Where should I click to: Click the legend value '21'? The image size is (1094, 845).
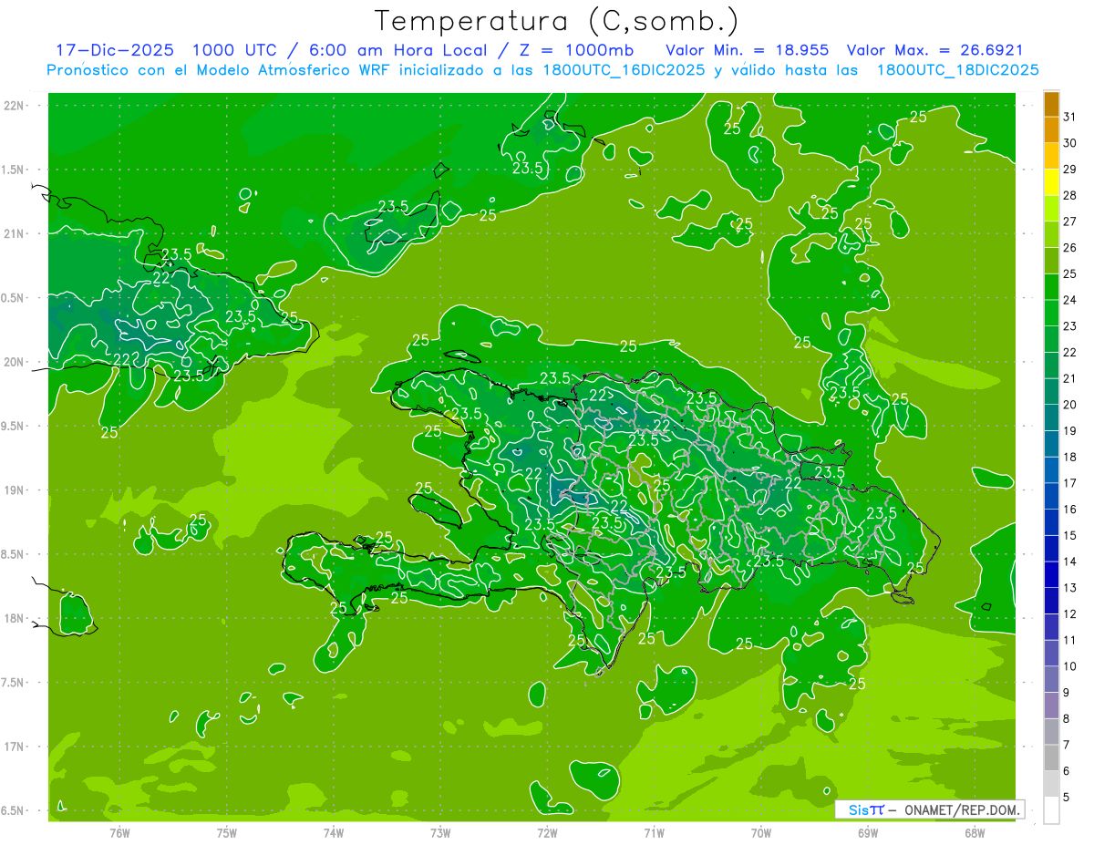coord(1069,378)
